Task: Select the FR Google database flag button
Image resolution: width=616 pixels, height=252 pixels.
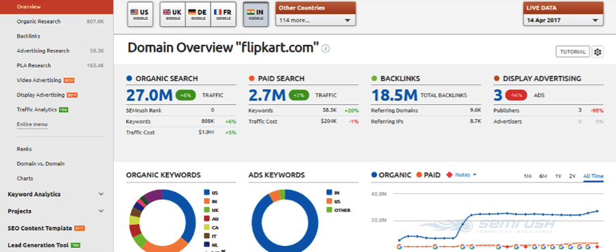Action: 223,15
